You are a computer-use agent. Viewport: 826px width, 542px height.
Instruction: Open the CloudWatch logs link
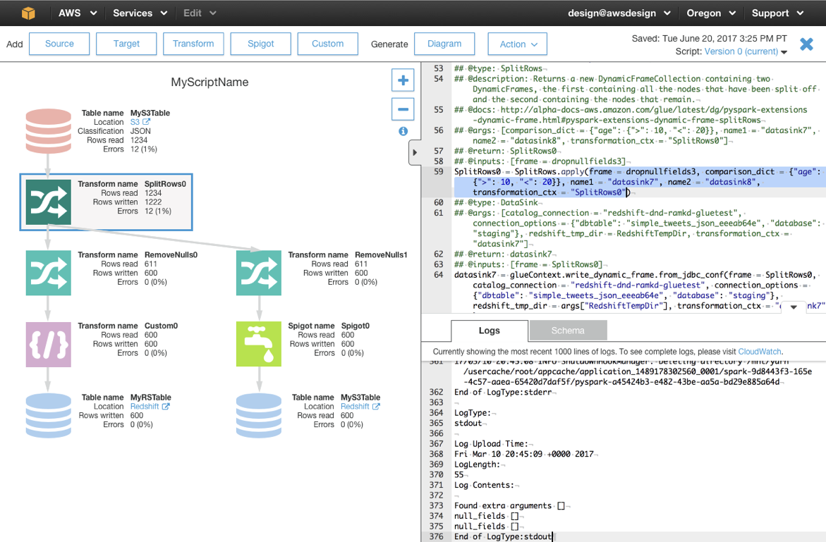click(760, 351)
